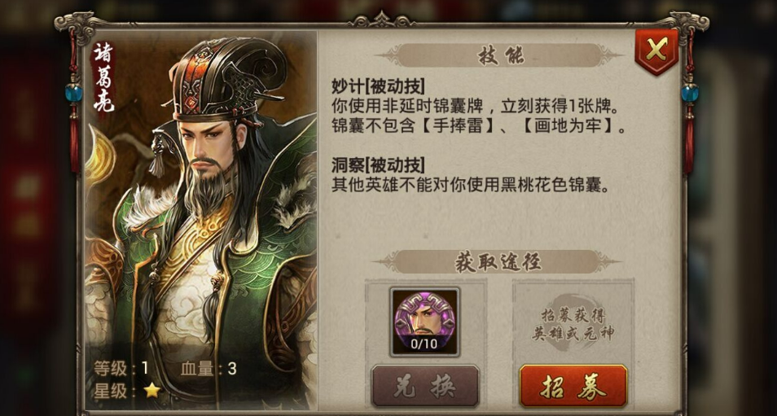The width and height of the screenshot is (777, 416).
Task: Select the gold star rating icon
Action: (x=152, y=390)
